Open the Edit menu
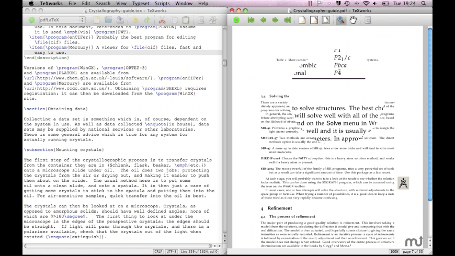Screen dimensions: 455x256 pos(86,4)
